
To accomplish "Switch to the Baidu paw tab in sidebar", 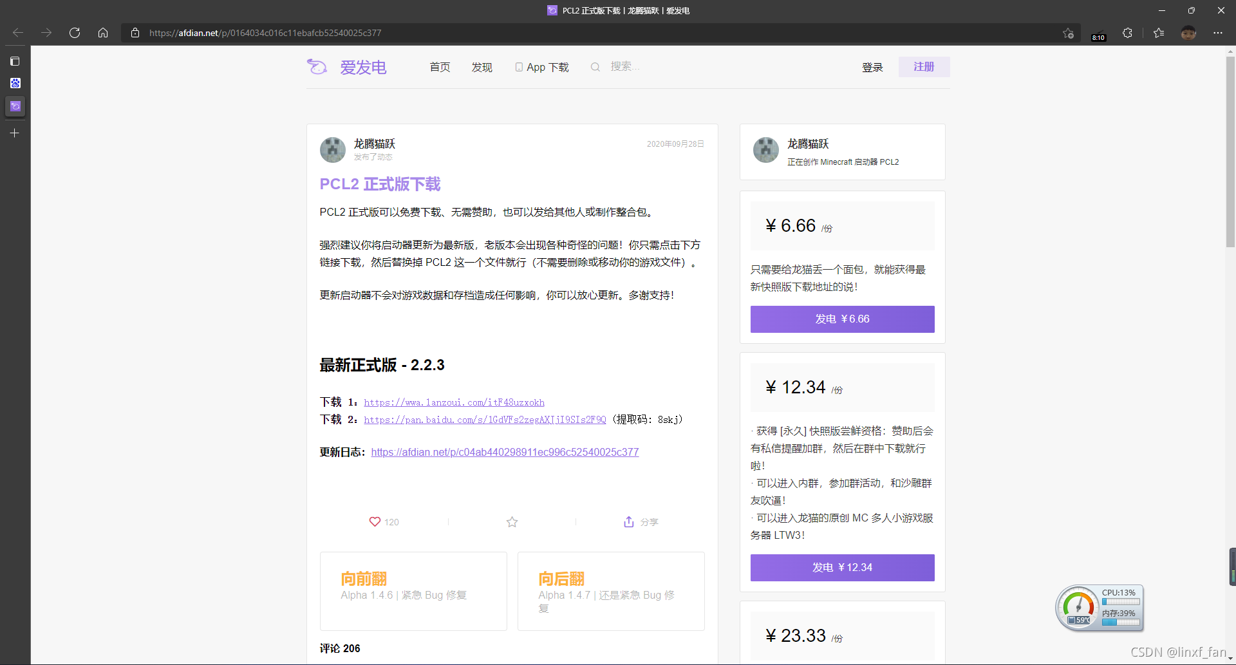I will (x=15, y=83).
